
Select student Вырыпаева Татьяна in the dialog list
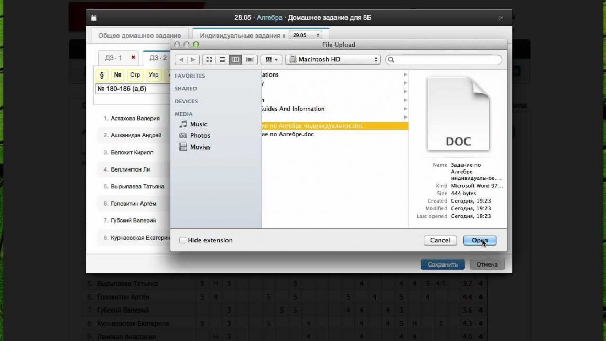(137, 186)
